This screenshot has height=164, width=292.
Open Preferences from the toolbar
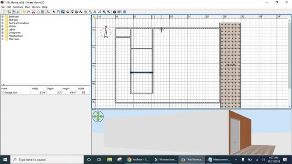tap(18, 12)
